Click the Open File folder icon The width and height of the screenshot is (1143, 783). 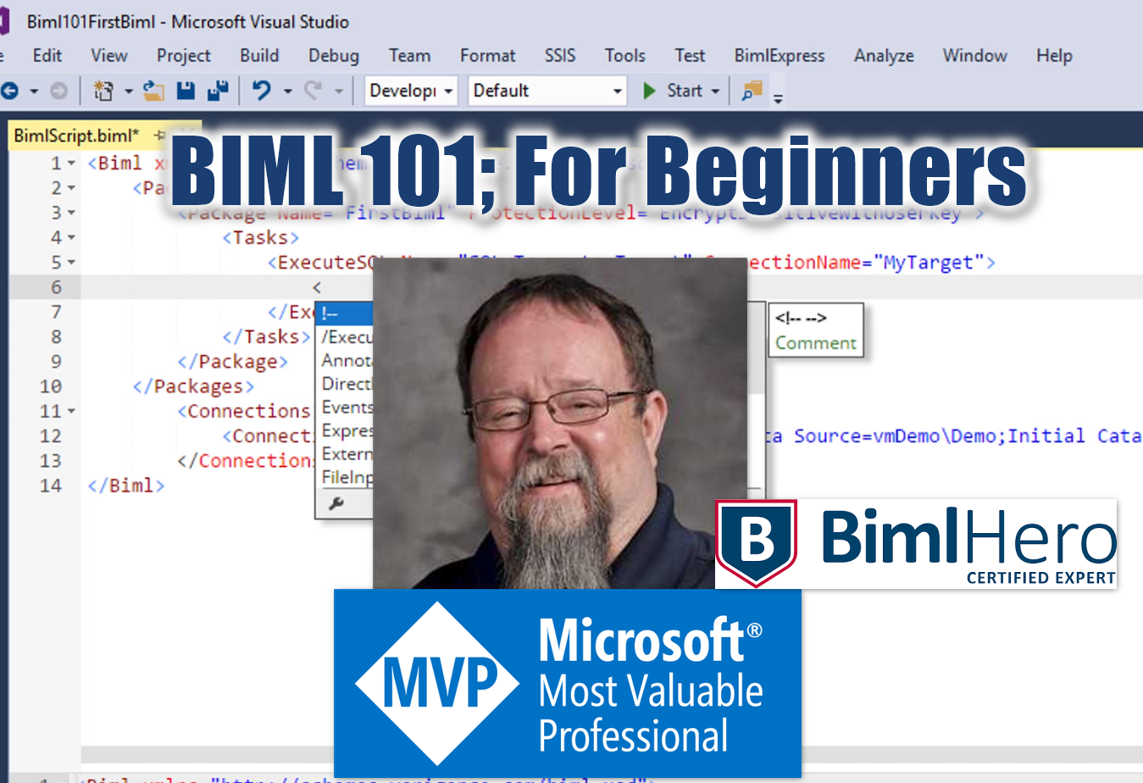click(x=153, y=91)
